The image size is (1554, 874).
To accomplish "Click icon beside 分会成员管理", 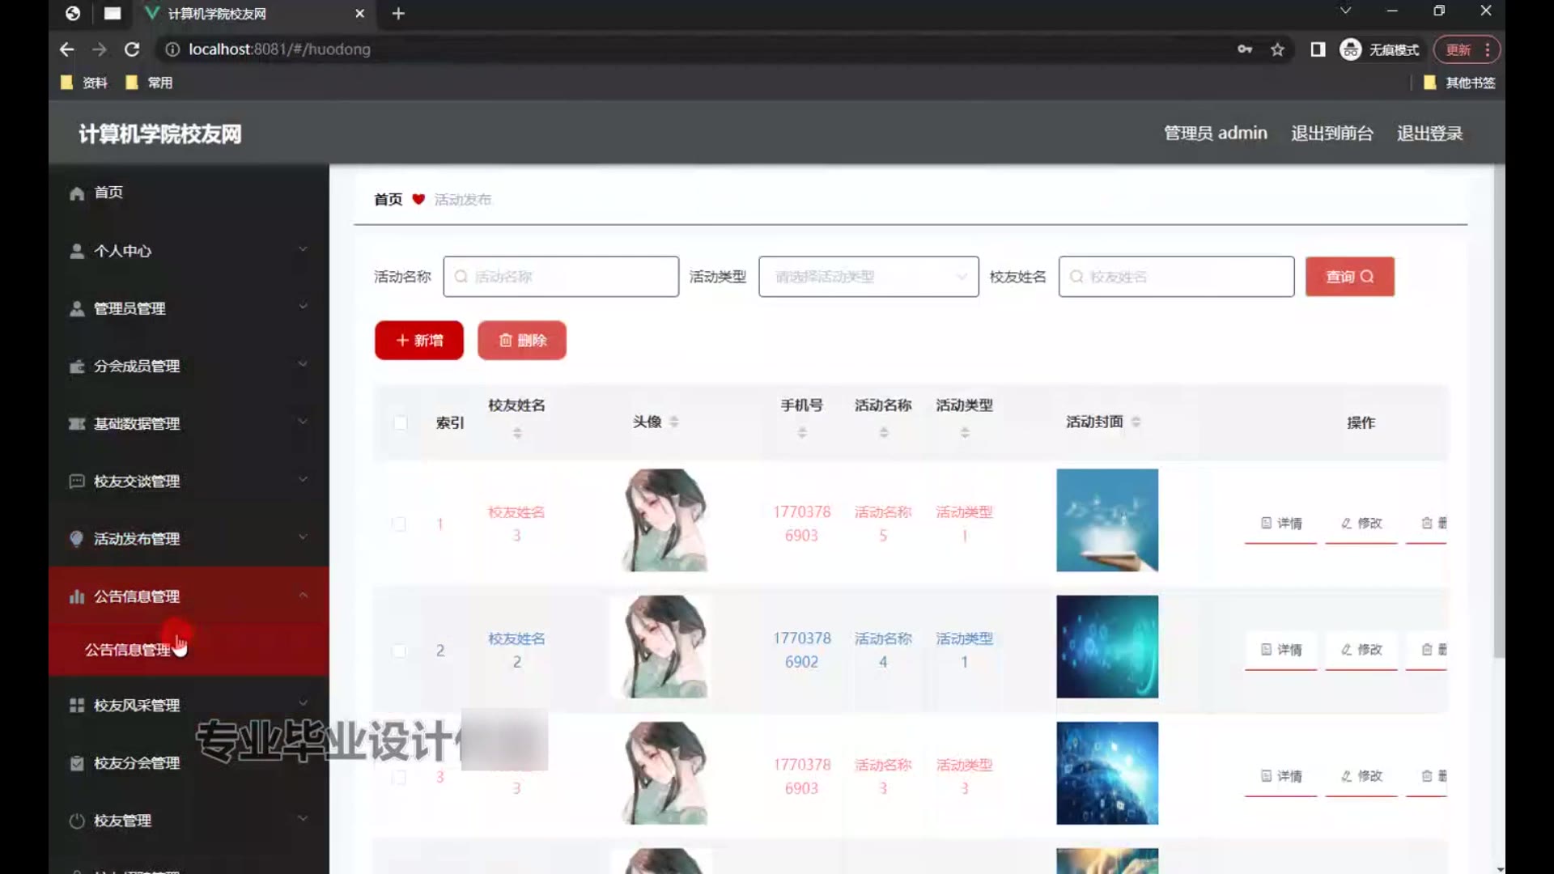I will tap(77, 367).
